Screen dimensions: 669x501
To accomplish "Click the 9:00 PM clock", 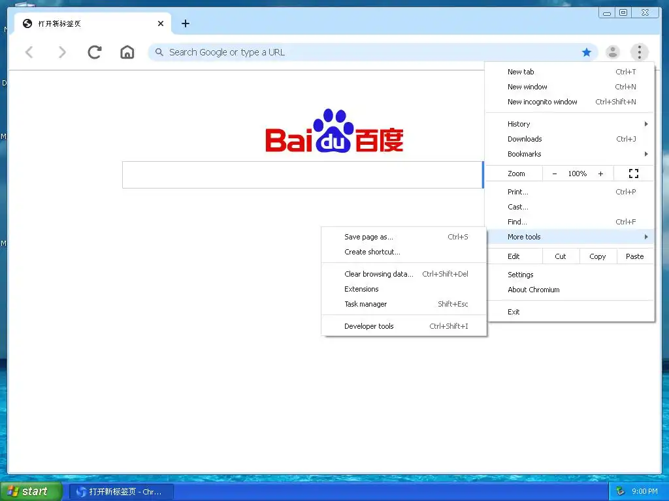I will [645, 491].
